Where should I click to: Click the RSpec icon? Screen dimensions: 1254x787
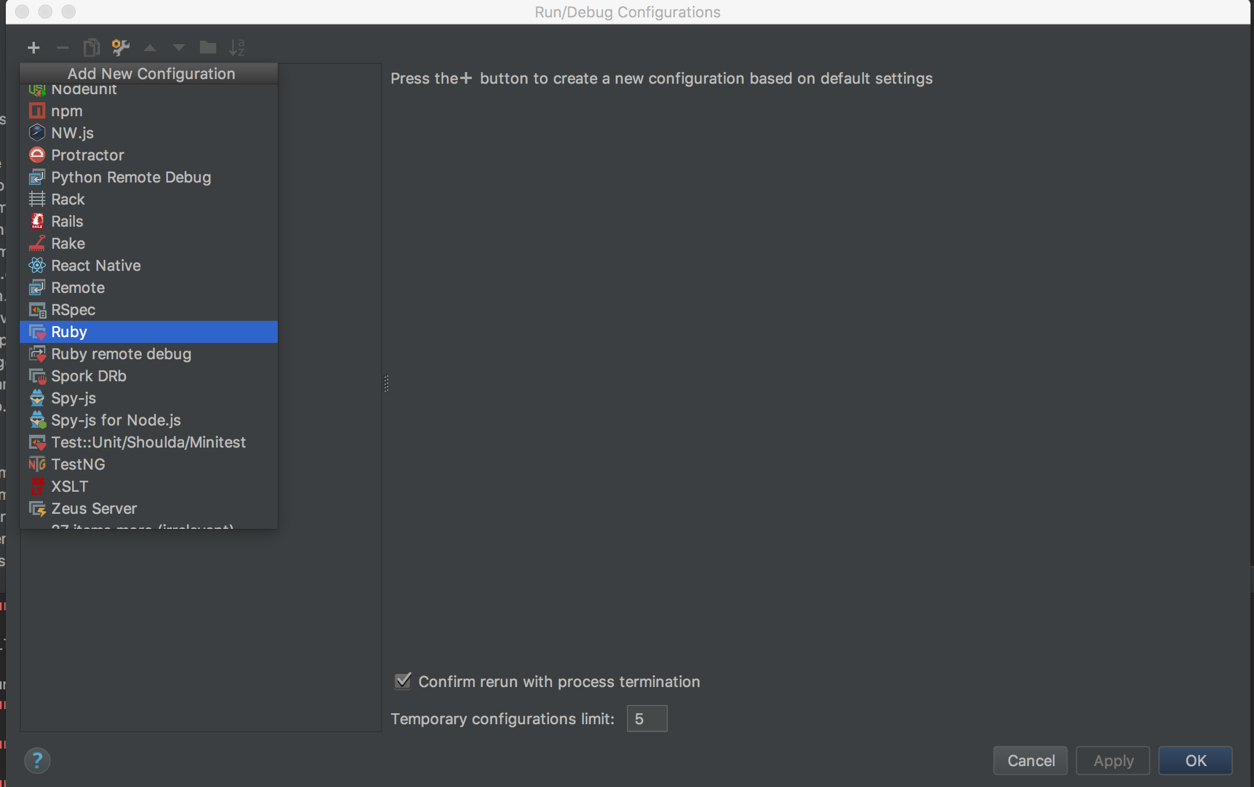[x=37, y=309]
